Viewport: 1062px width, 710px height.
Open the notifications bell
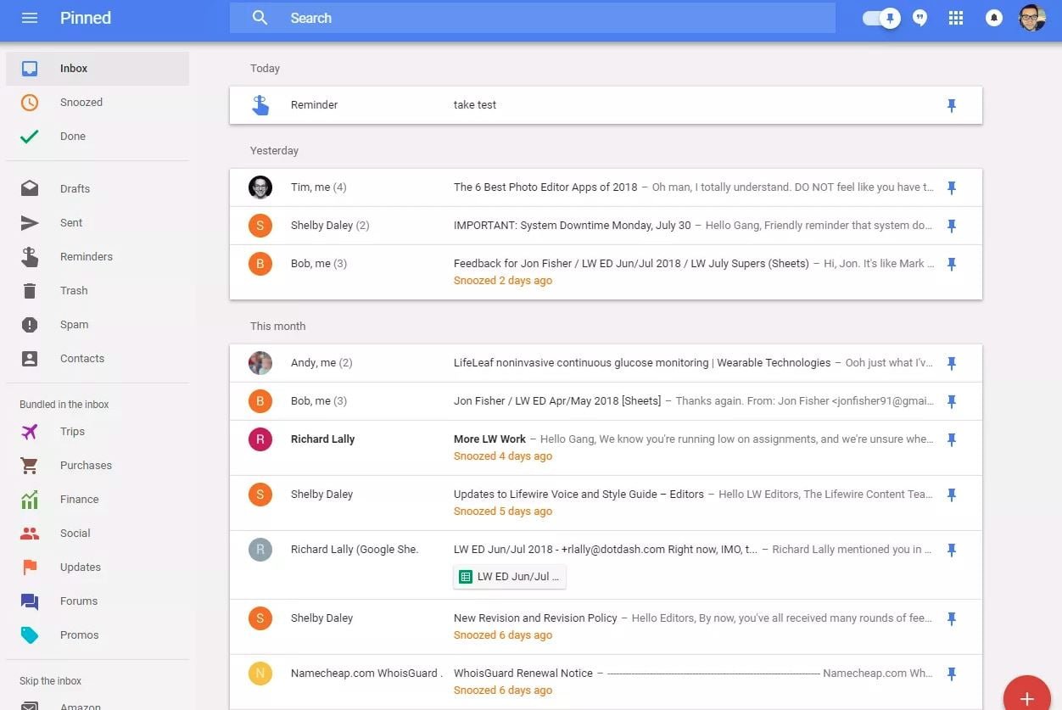coord(993,18)
